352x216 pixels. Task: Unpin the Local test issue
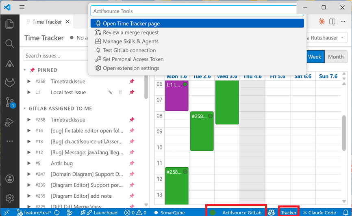pos(132,92)
